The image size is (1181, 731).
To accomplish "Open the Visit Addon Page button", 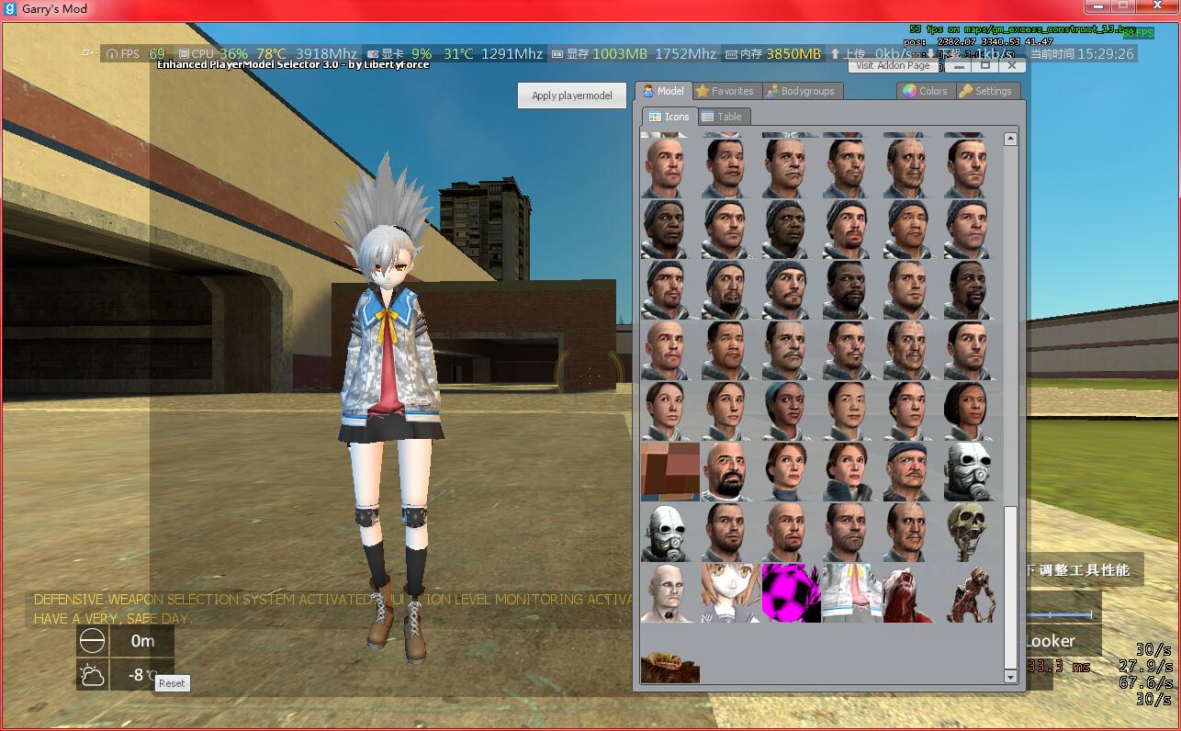I will [x=894, y=65].
